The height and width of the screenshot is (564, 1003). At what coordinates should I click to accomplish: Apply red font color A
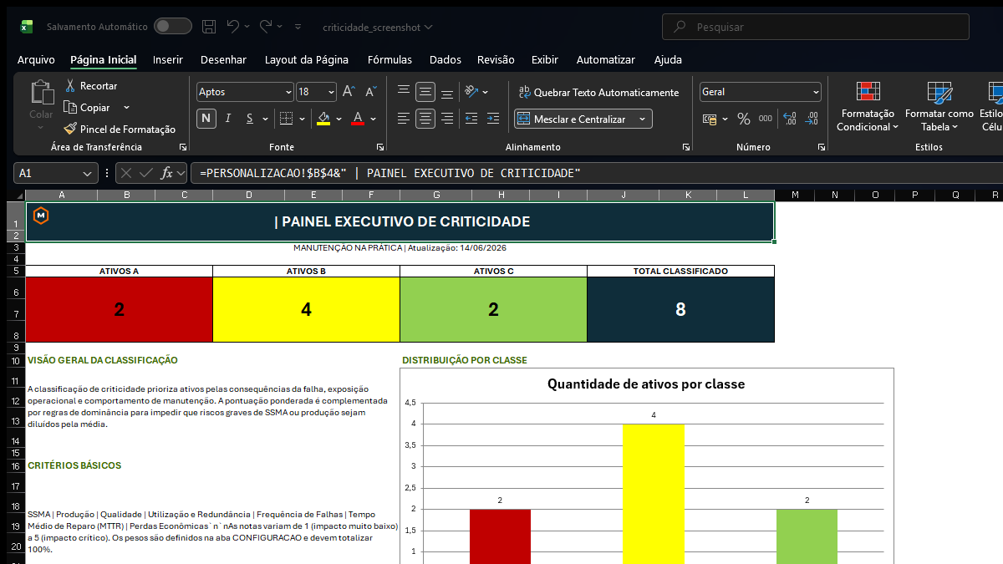pos(358,119)
